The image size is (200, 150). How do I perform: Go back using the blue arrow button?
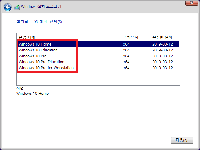[x=7, y=7]
